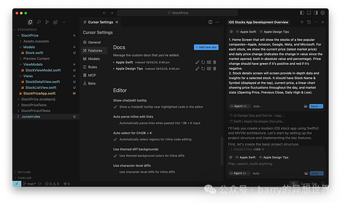
Task: Open the Explorer view icon
Action: click(30, 22)
